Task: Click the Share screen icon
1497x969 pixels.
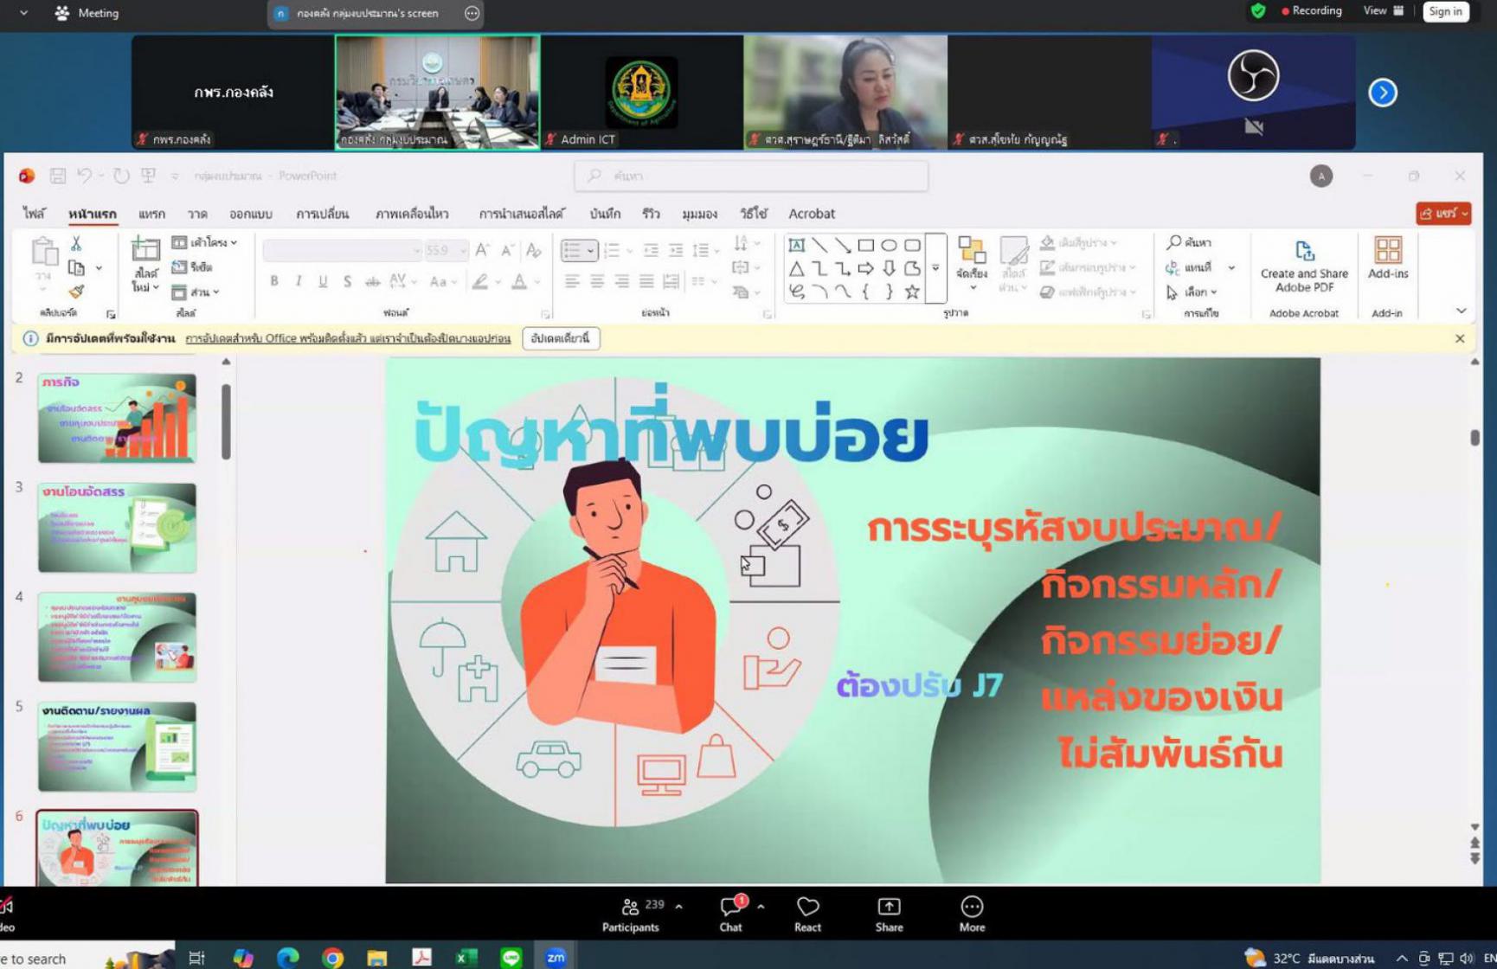Action: [889, 914]
